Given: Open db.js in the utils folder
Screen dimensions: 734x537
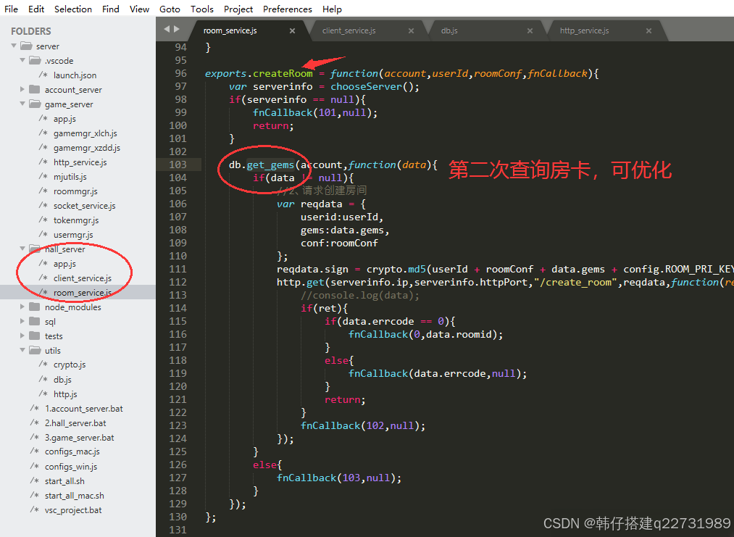Looking at the screenshot, I should coord(62,379).
